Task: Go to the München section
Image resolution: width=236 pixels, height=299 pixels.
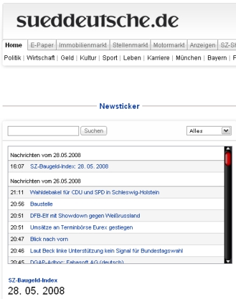Action: click(x=188, y=58)
